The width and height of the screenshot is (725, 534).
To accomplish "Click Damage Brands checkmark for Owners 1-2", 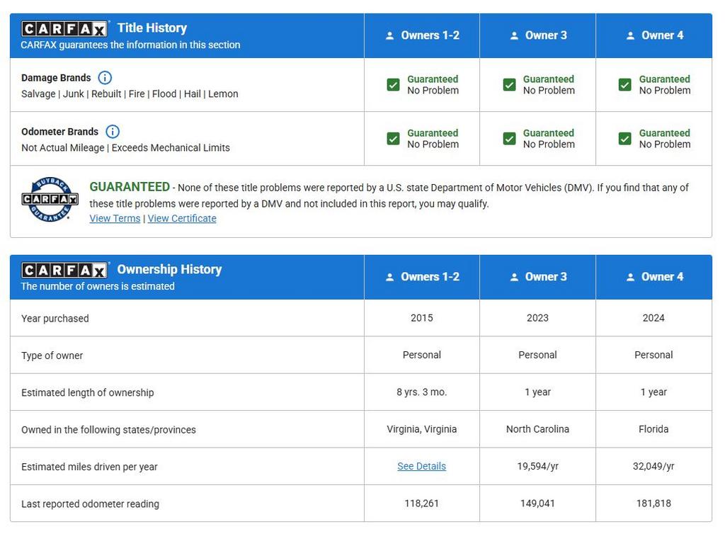I will point(394,85).
